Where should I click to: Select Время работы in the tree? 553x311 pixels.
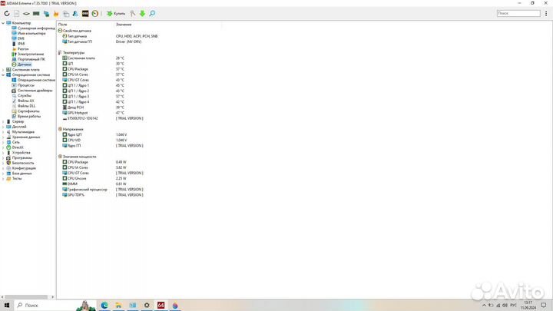[x=29, y=117]
